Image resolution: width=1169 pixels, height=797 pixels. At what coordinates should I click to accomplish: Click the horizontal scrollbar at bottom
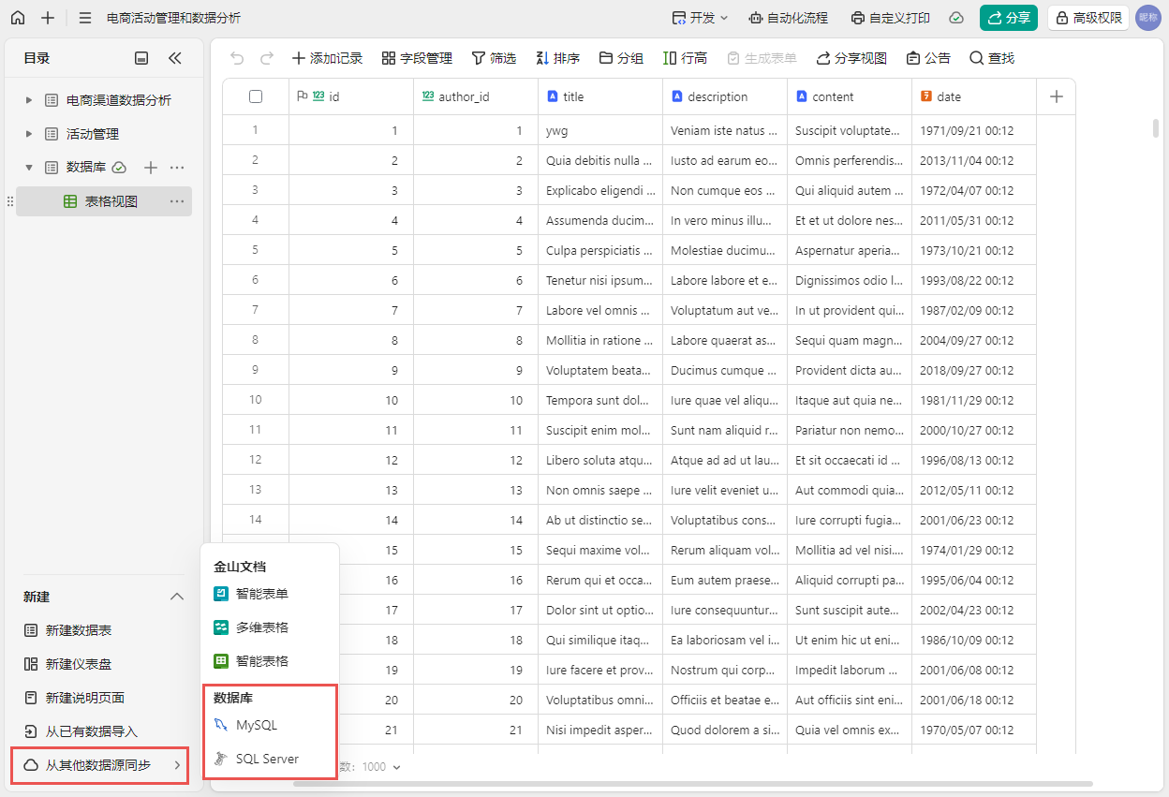(x=693, y=783)
